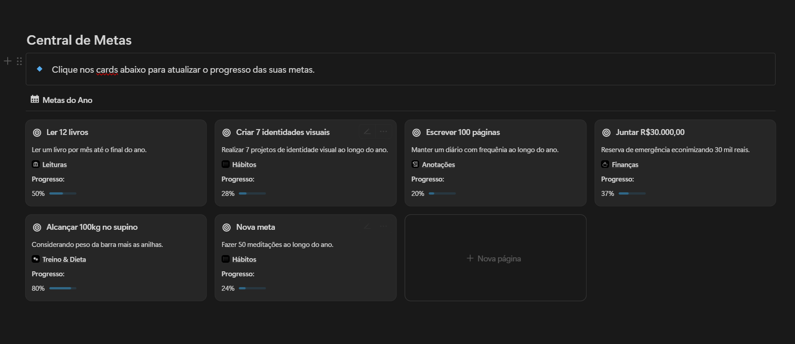Click the plus icon to add a block
This screenshot has height=344, width=795.
coord(8,61)
